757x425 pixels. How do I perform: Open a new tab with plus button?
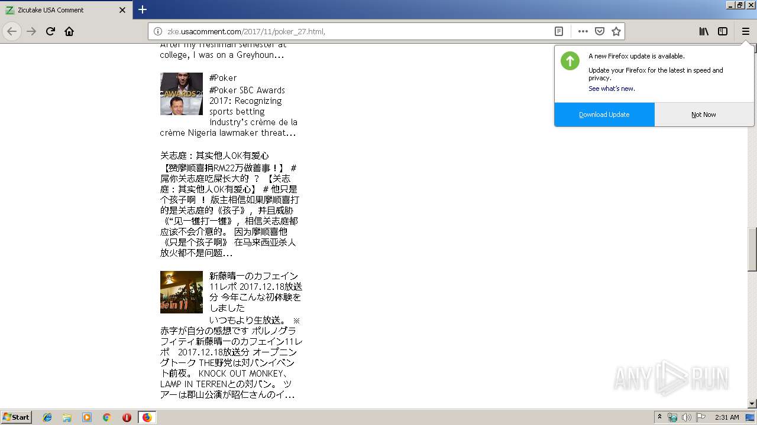pyautogui.click(x=143, y=9)
